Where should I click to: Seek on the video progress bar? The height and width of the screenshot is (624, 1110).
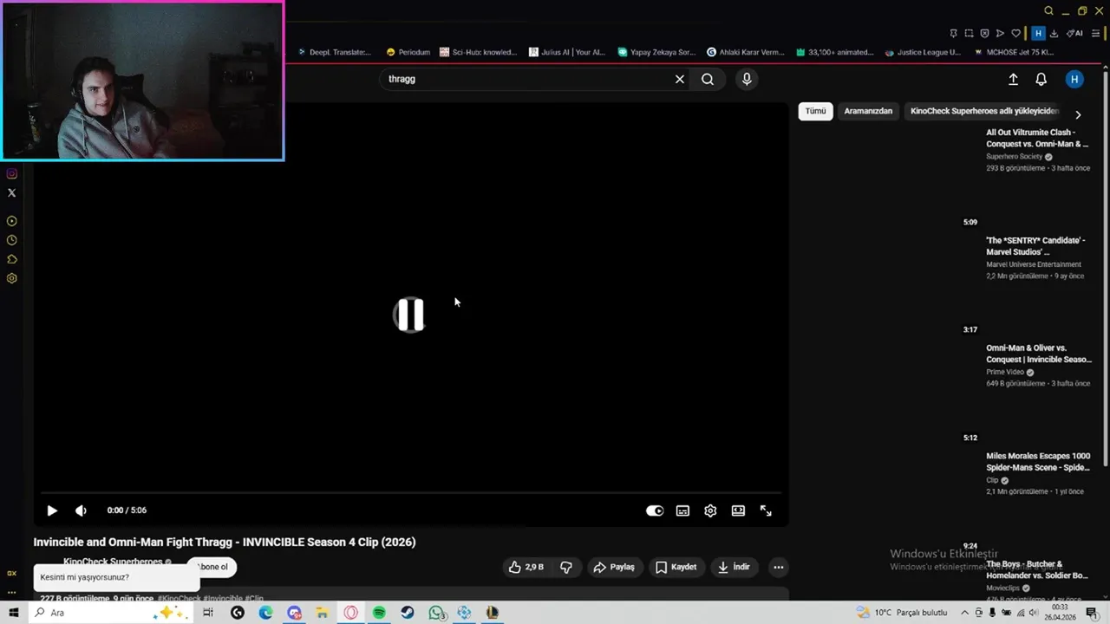coord(411,493)
